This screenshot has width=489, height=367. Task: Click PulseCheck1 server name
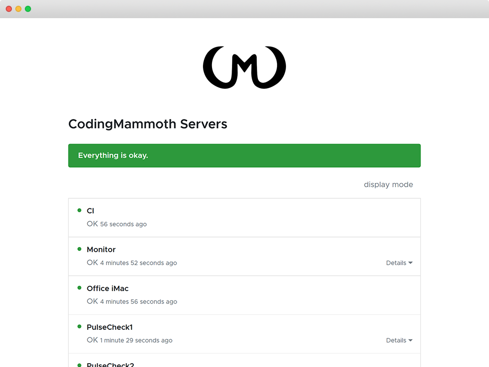pyautogui.click(x=109, y=327)
